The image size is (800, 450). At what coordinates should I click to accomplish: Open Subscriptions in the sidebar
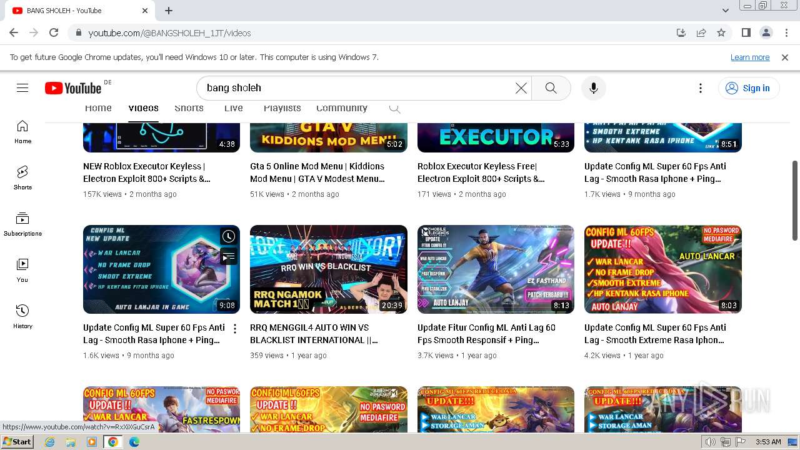(x=22, y=224)
